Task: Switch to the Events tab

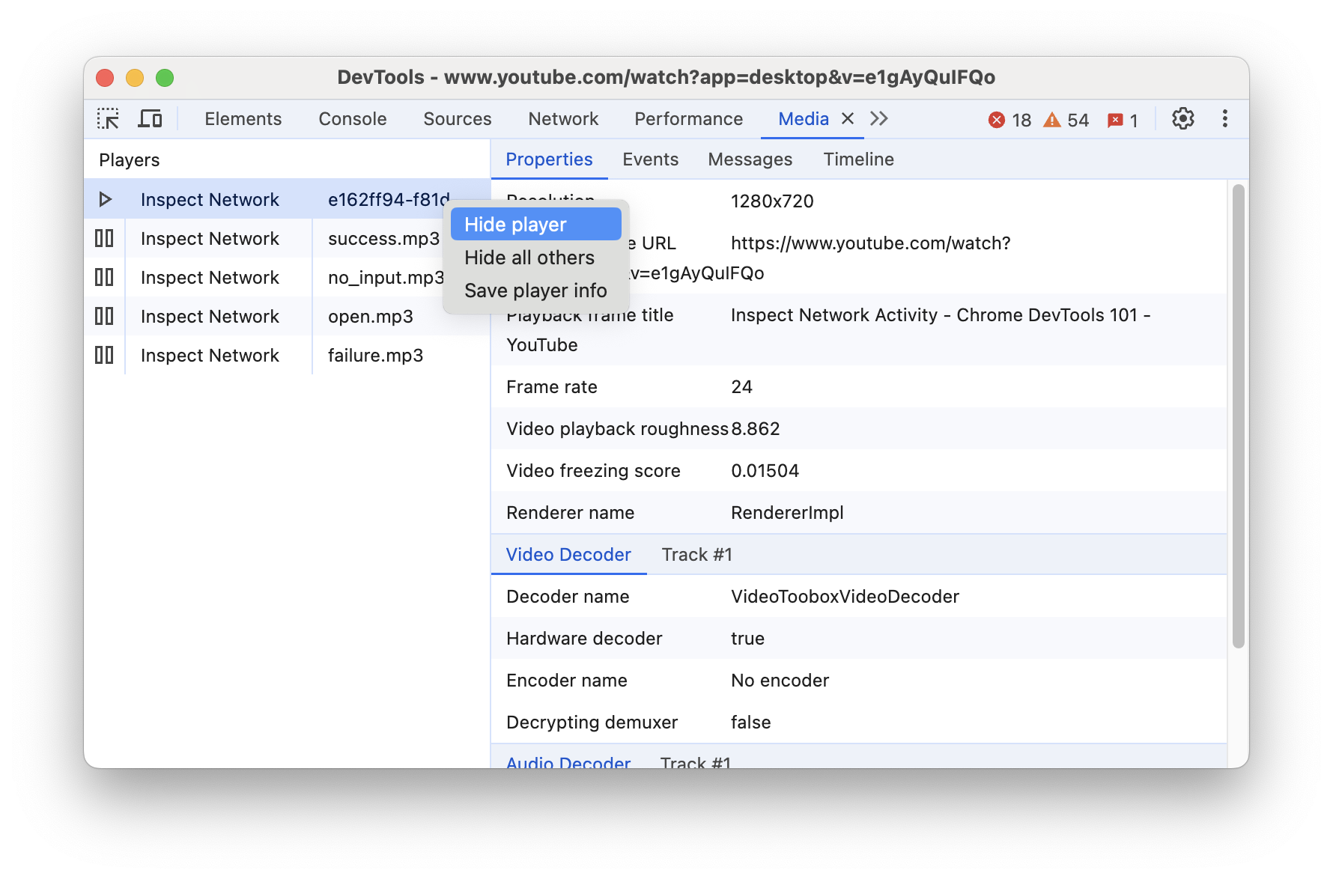Action: (x=649, y=159)
